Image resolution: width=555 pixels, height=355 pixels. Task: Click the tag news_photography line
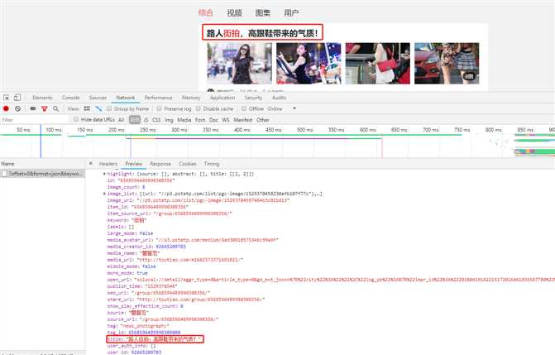tap(137, 326)
